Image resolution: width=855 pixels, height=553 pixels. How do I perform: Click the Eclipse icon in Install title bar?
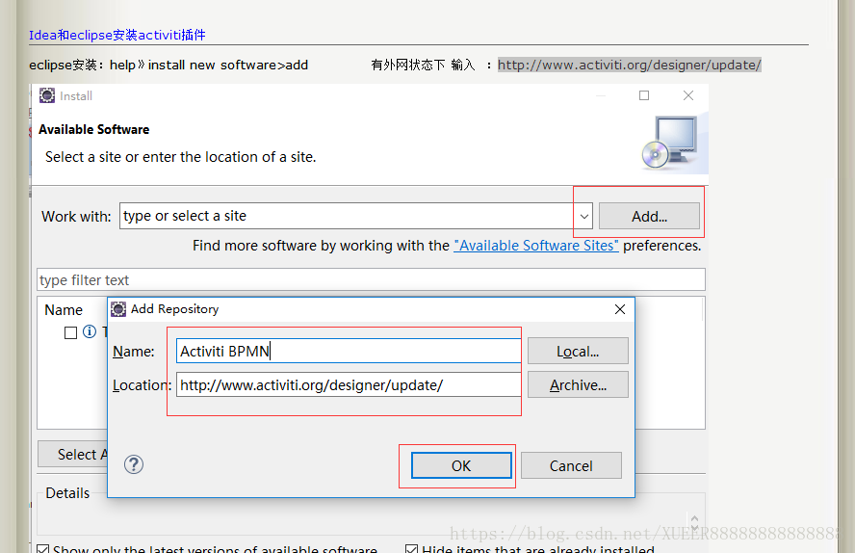coord(47,95)
